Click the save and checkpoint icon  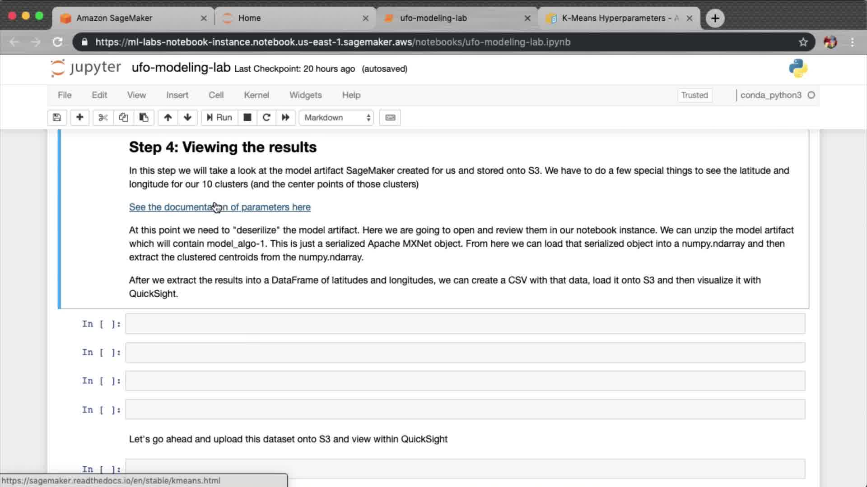(x=57, y=118)
